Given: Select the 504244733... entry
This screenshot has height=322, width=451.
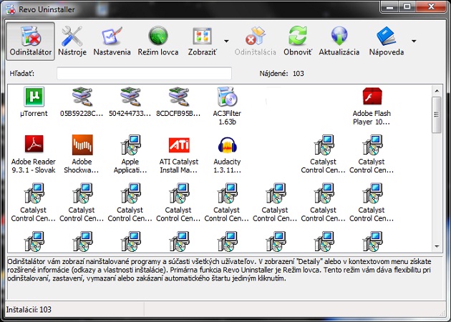Looking at the screenshot, I should 130,102.
